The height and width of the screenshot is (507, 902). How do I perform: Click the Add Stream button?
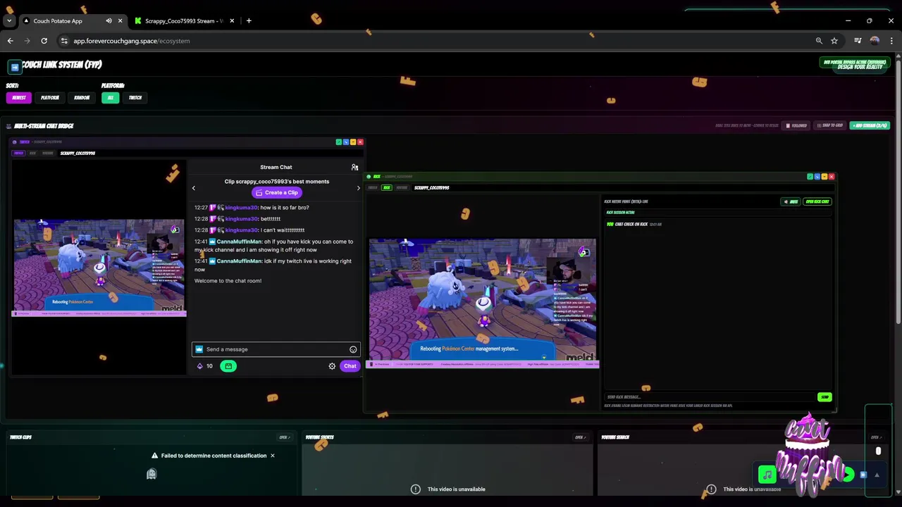tap(870, 125)
